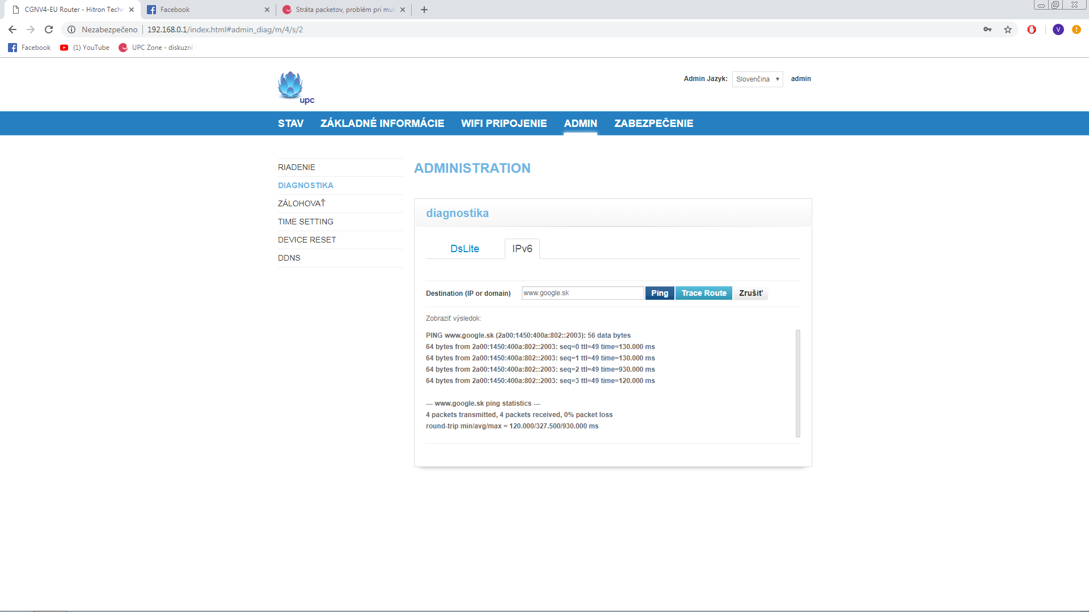Open UPC Zone - diskuzní bookmark
Screen dimensions: 1089x612
[x=156, y=48]
